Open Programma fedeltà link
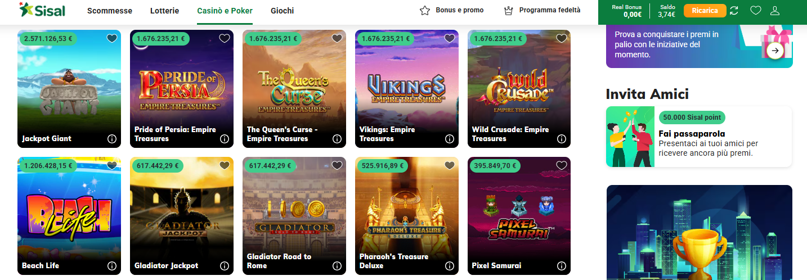This screenshot has height=280, width=807. point(542,10)
